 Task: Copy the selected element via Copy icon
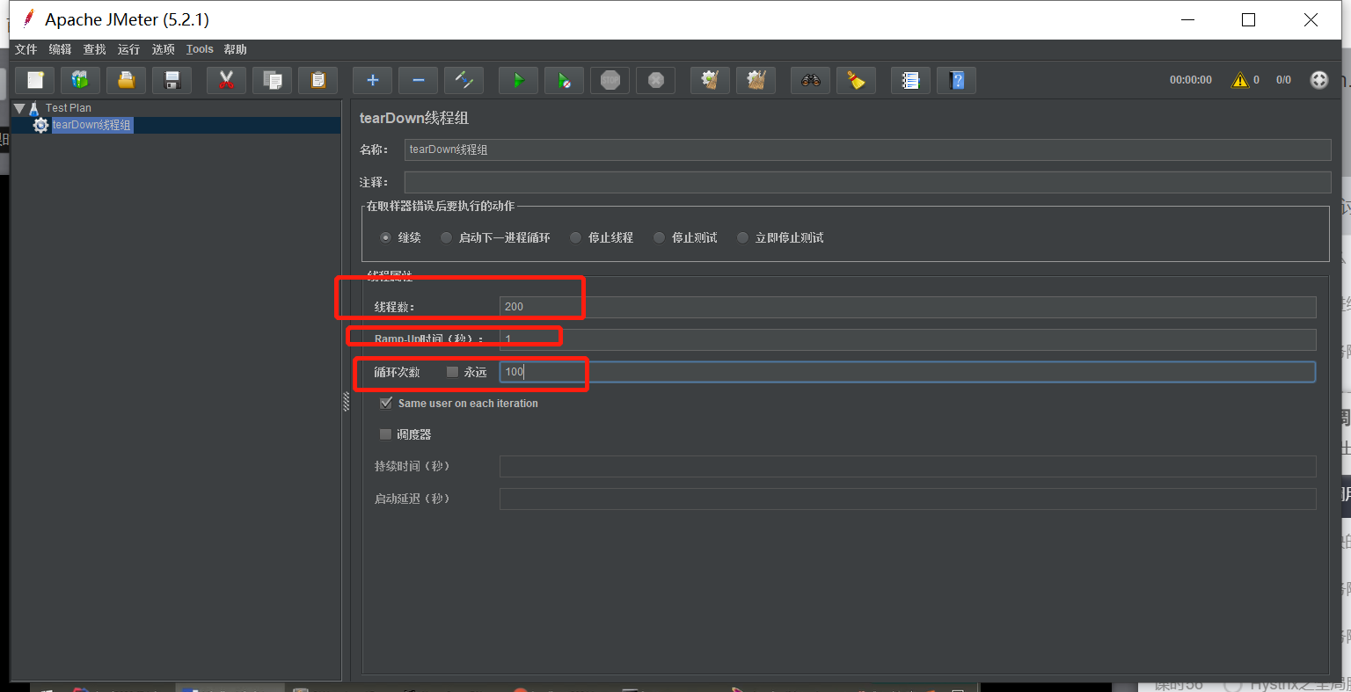(273, 80)
